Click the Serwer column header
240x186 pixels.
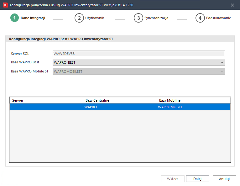pos(46,100)
